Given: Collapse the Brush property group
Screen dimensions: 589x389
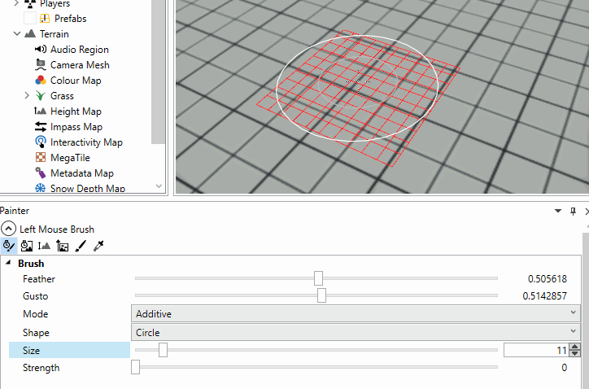Looking at the screenshot, I should (8, 263).
